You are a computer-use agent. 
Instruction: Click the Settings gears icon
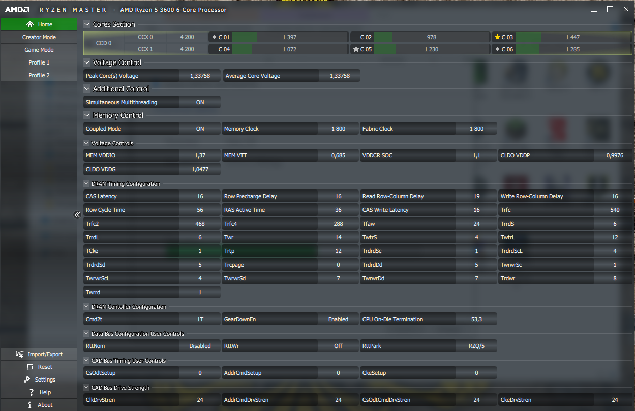tap(27, 380)
